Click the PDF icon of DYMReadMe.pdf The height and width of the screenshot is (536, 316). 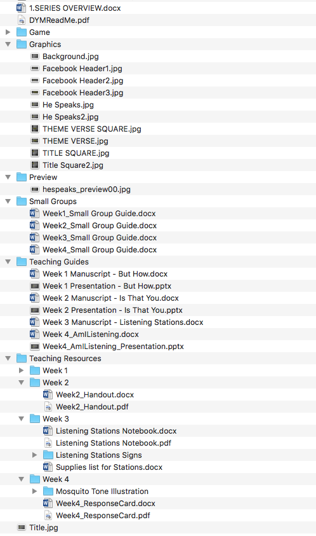21,20
